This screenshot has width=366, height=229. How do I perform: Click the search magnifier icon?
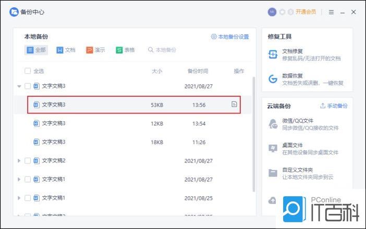coord(151,50)
